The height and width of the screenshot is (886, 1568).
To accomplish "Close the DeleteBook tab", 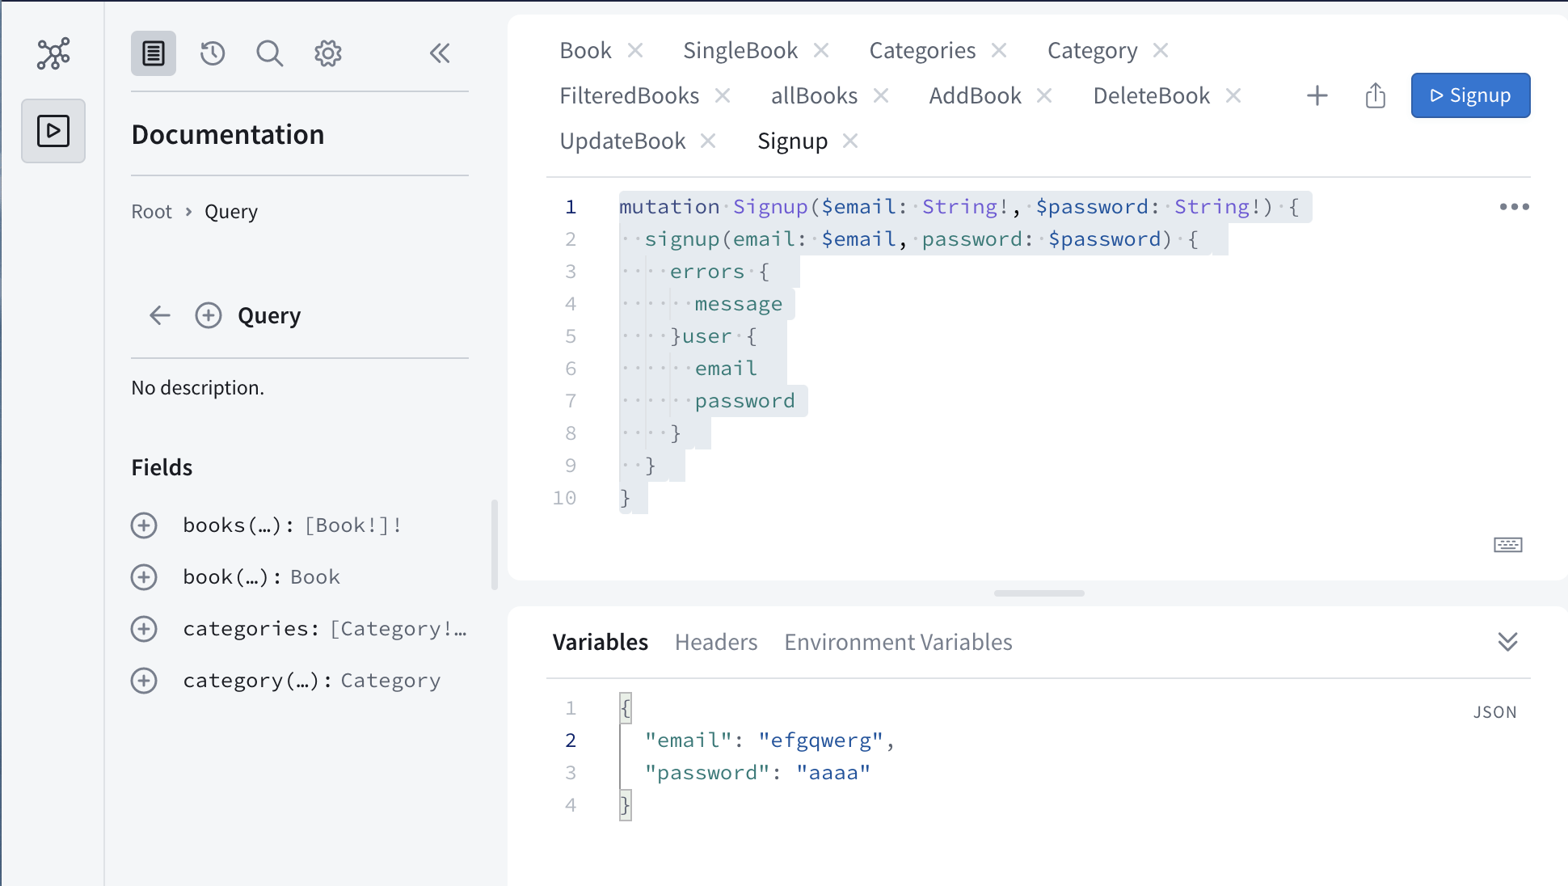I will 1233,95.
